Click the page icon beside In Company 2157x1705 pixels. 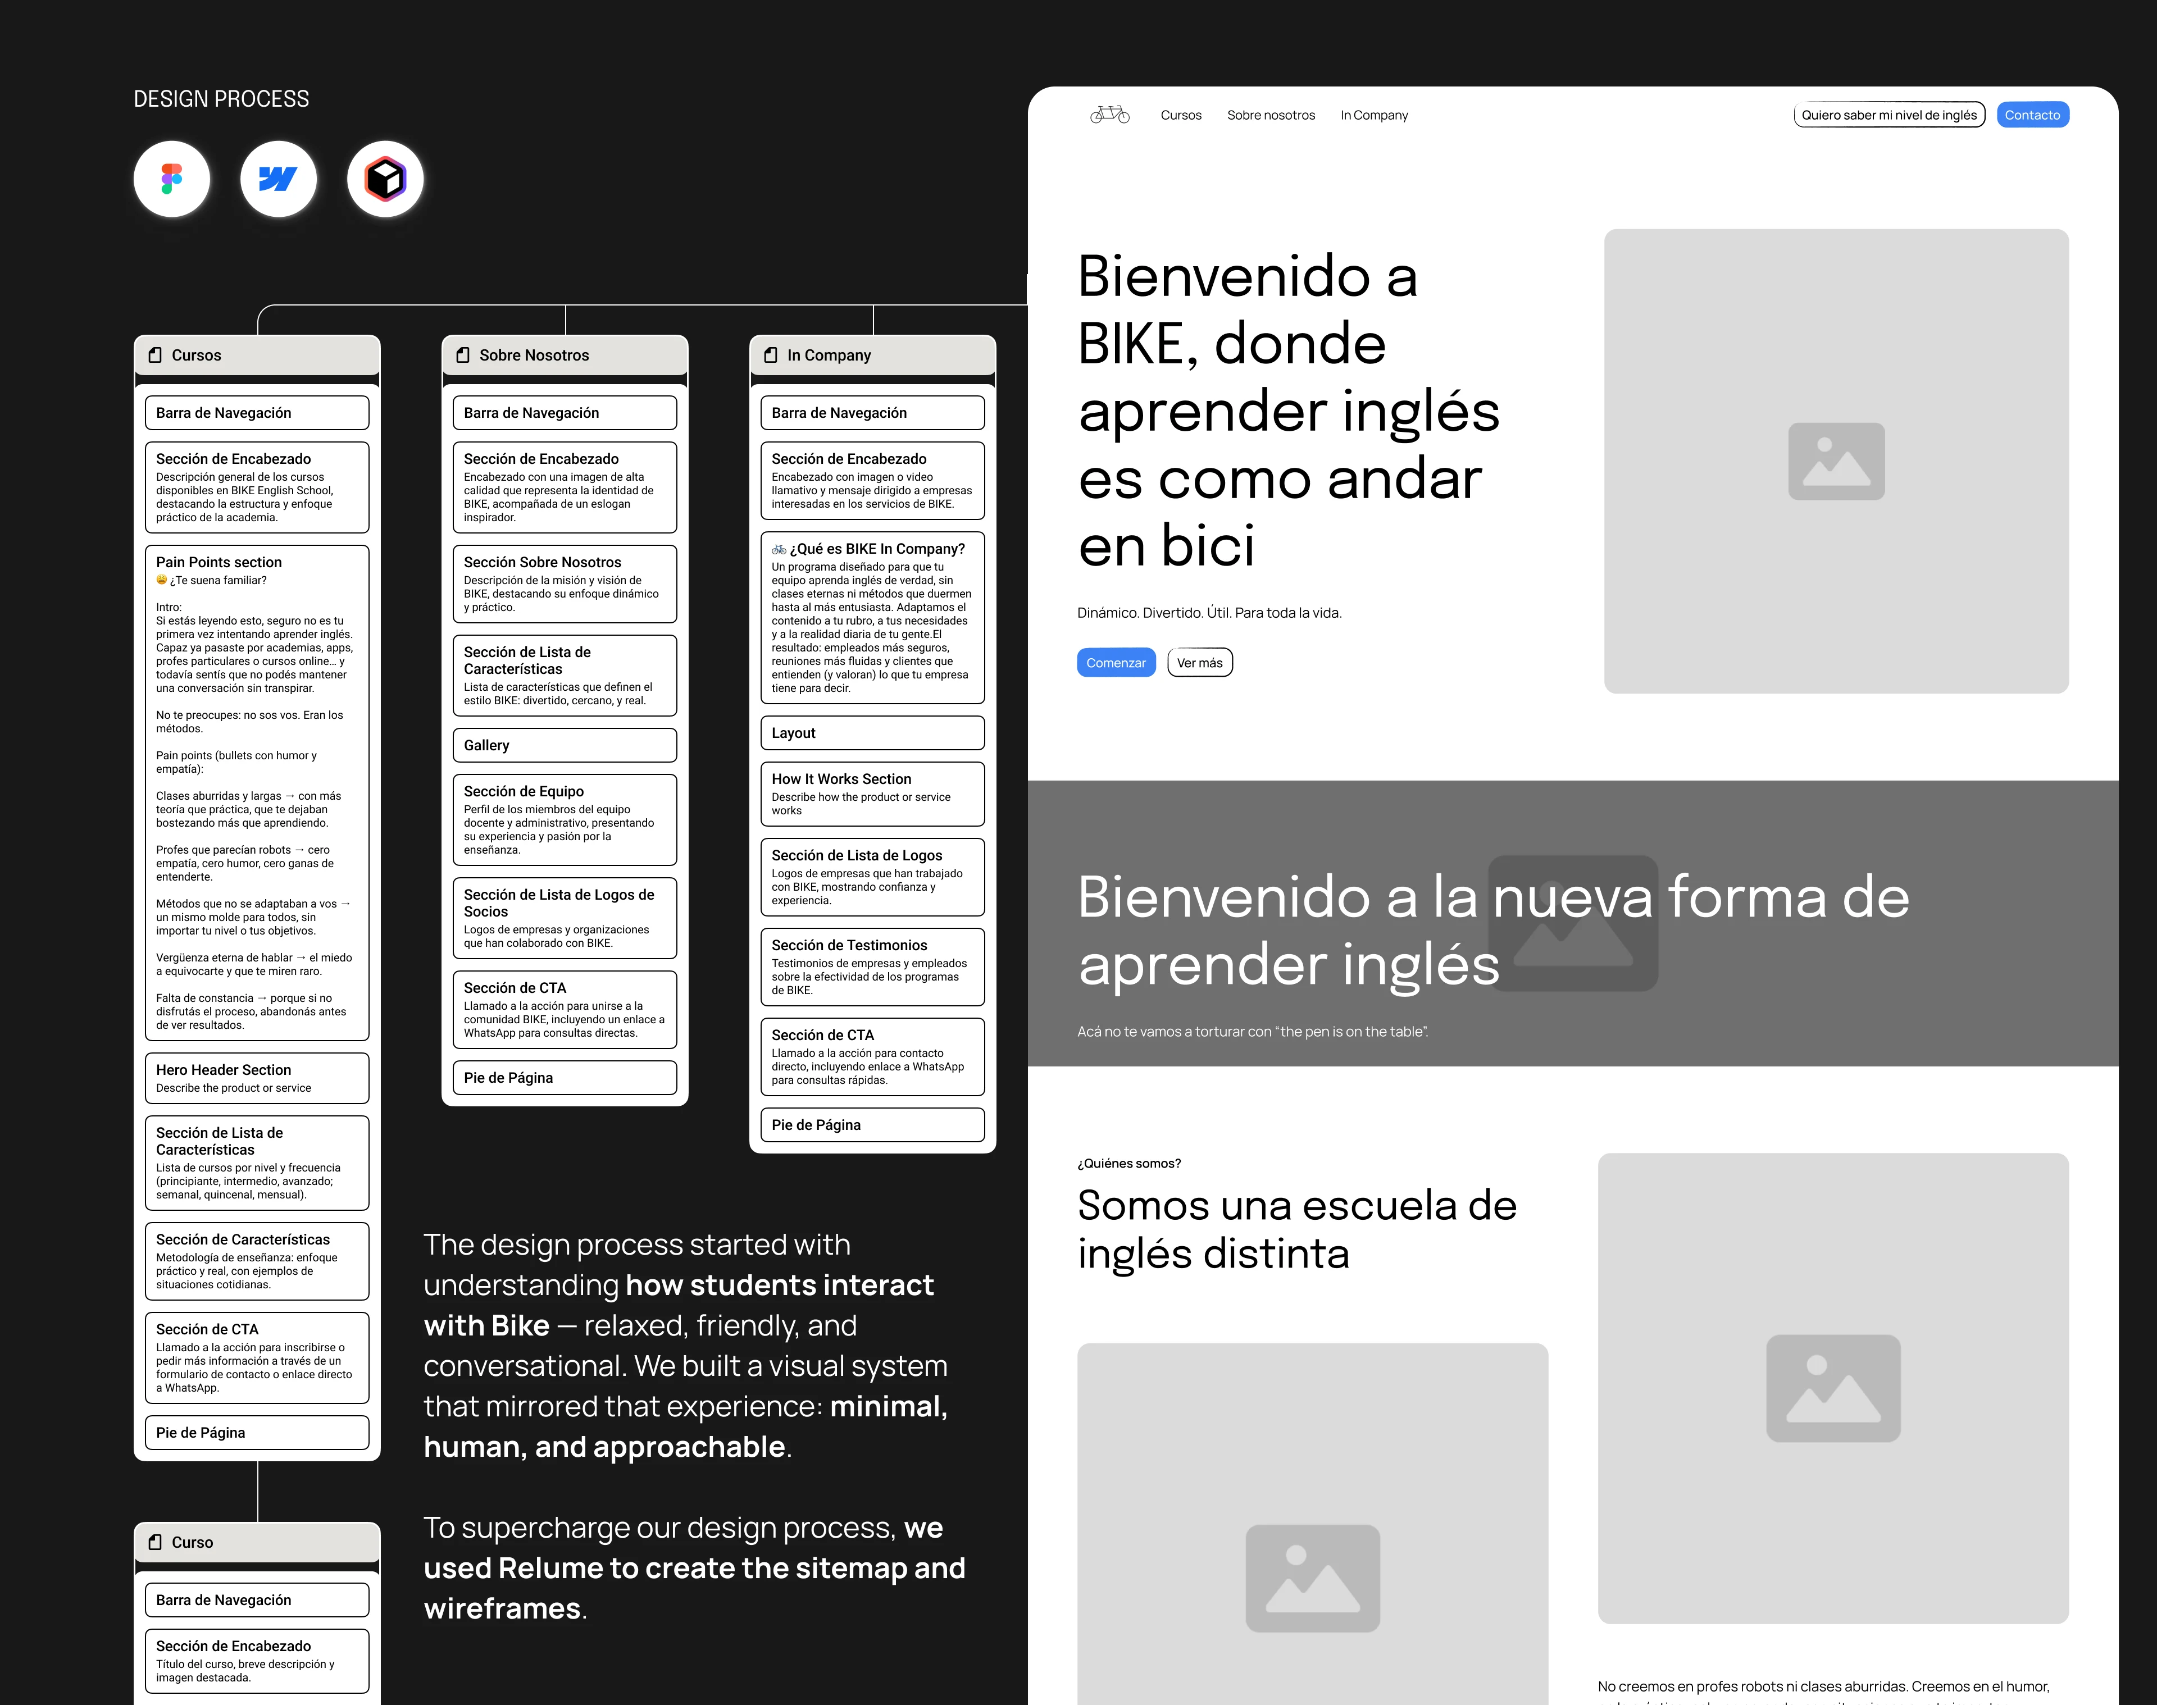(x=770, y=355)
